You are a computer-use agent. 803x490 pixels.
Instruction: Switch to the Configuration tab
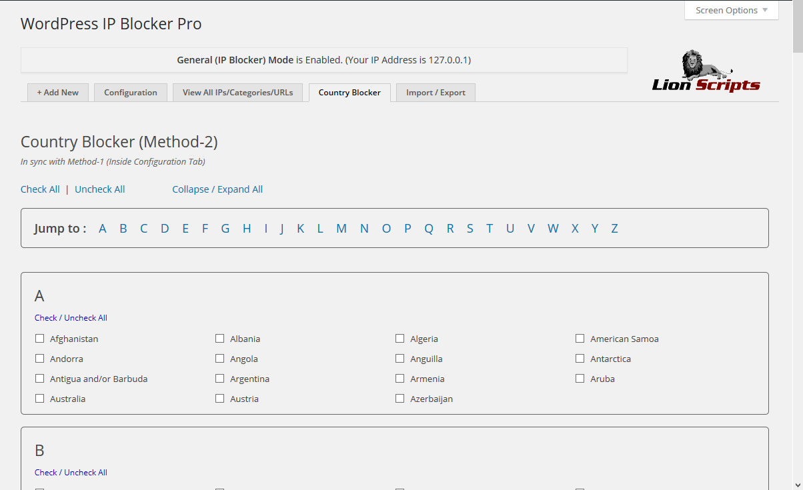[x=131, y=93]
